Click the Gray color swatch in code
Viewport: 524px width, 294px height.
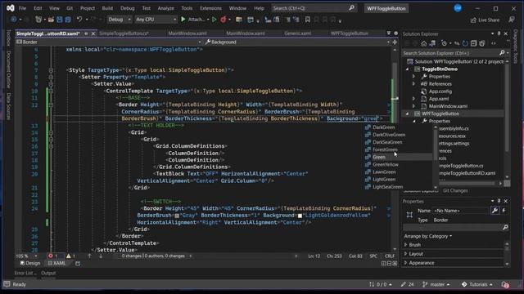coord(177,216)
